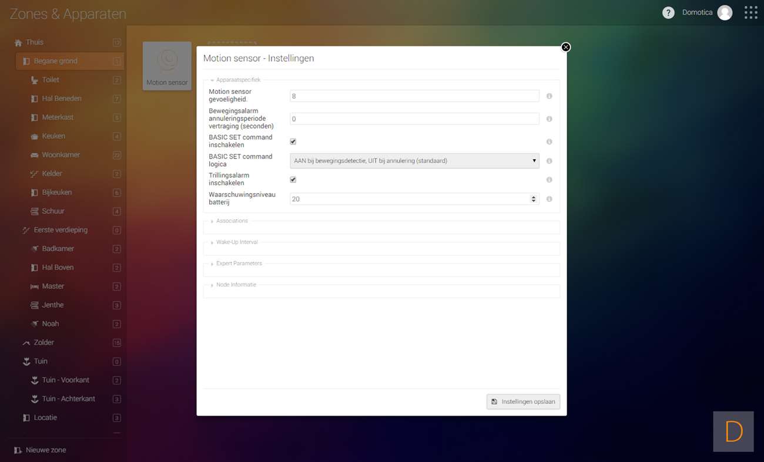Toggle Trillingsalarm inschakelen checkbox
Image resolution: width=764 pixels, height=462 pixels.
click(x=293, y=180)
